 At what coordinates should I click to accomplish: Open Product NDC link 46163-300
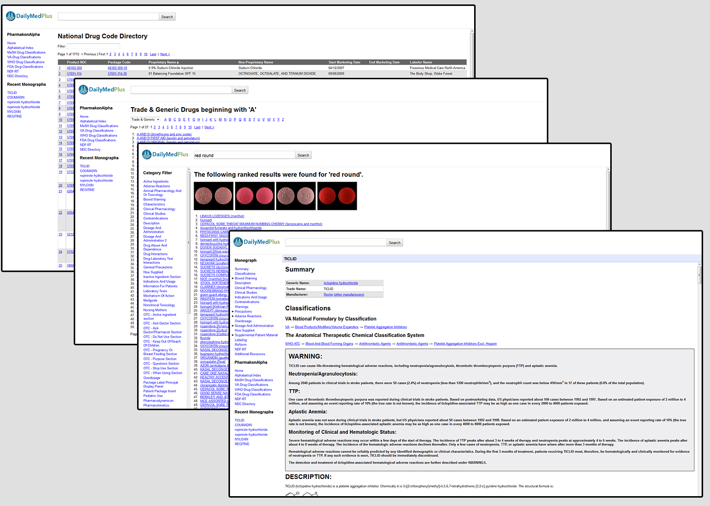(74, 68)
